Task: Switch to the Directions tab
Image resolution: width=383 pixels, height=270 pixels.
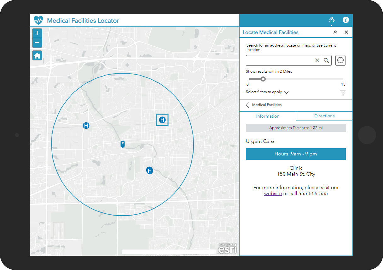Action: tap(324, 116)
